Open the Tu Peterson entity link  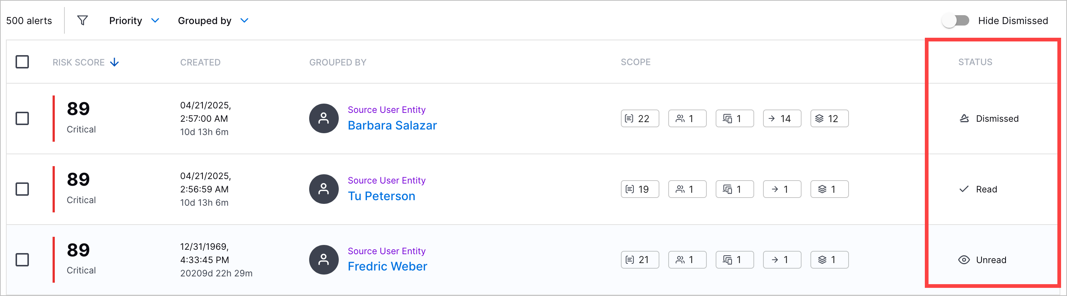(x=381, y=196)
